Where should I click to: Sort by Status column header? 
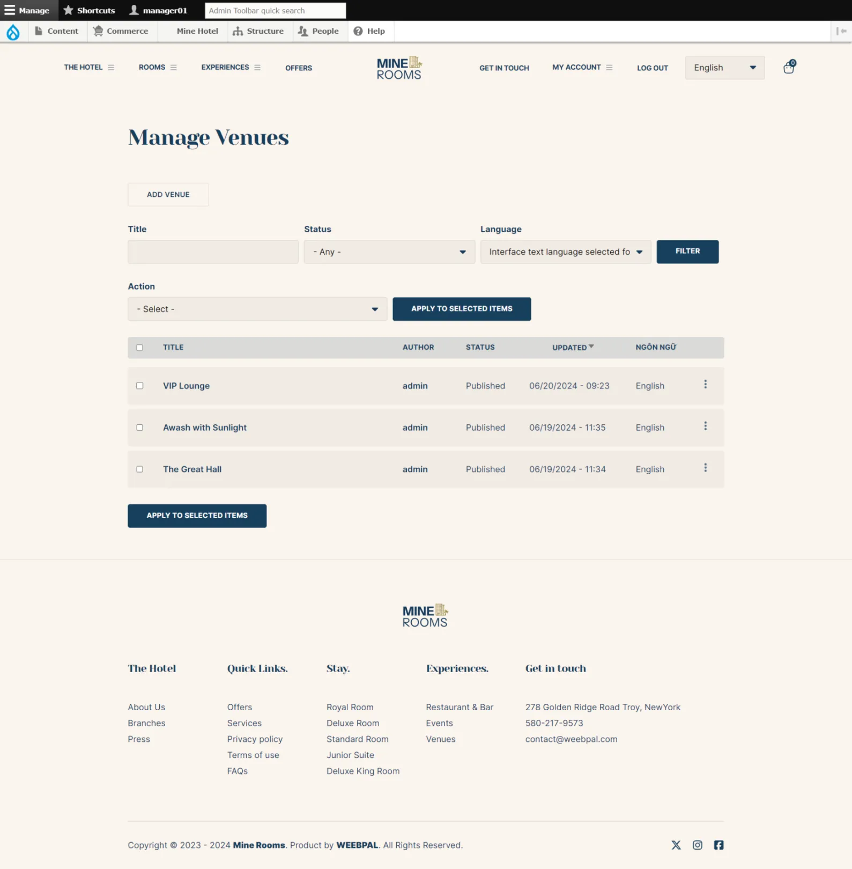(x=480, y=348)
